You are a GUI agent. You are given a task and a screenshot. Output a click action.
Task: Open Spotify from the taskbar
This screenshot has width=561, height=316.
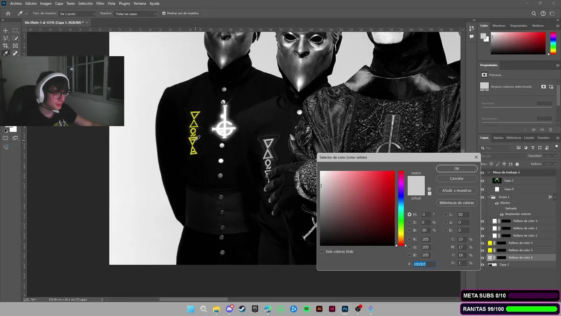[x=306, y=309]
